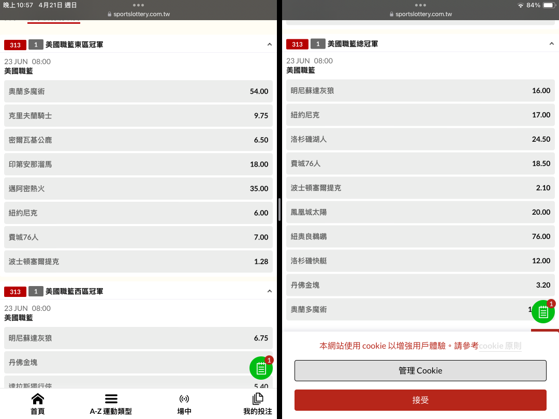This screenshot has width=559, height=419.
Task: Tap lock icon beside right sportslottery.com.tw address
Action: (391, 14)
